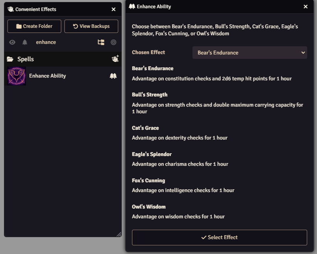Open View Backups
Screen dimensions: 317x254
point(91,26)
